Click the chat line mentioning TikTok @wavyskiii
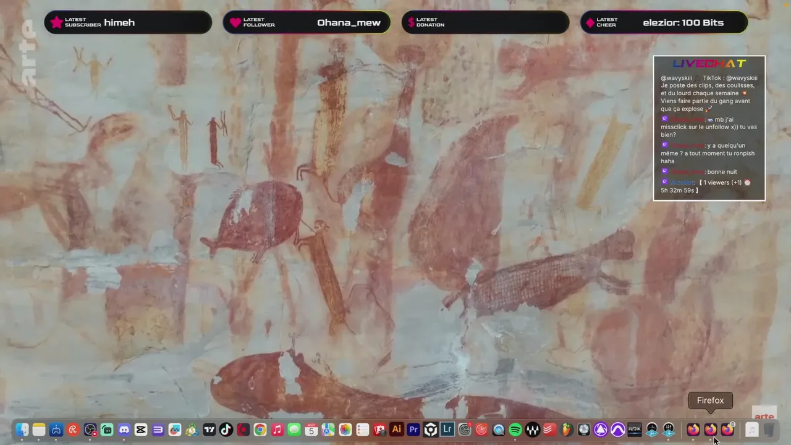Image resolution: width=791 pixels, height=445 pixels. (709, 93)
